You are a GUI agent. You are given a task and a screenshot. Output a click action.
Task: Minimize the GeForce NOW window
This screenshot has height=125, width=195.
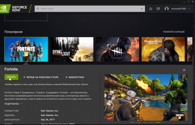click(184, 2)
